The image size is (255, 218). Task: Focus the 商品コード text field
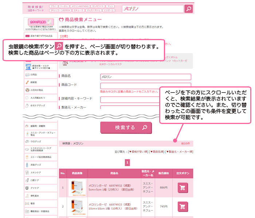[145, 86]
